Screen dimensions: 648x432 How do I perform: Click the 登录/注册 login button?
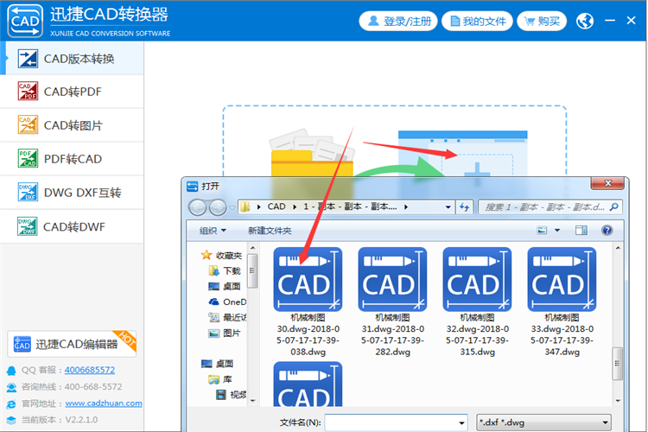[x=398, y=21]
